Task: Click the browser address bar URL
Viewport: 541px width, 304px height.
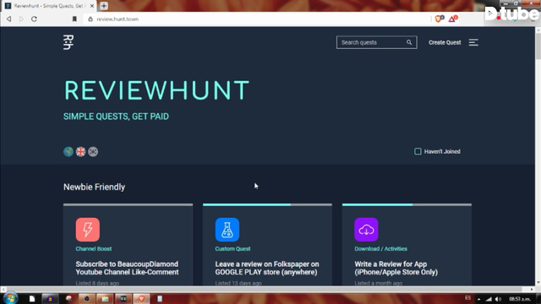Action: click(x=117, y=19)
